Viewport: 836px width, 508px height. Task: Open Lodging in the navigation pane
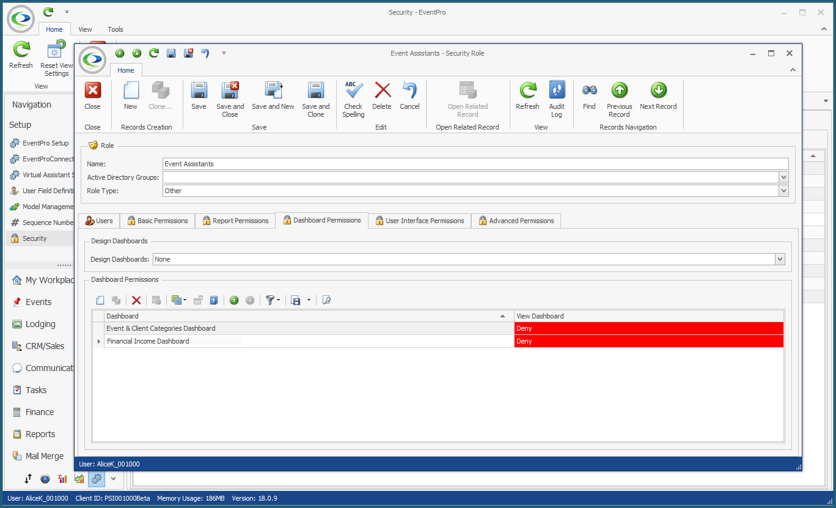[x=40, y=324]
